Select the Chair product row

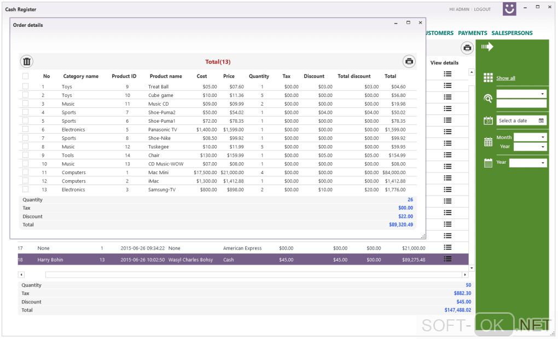pos(217,155)
